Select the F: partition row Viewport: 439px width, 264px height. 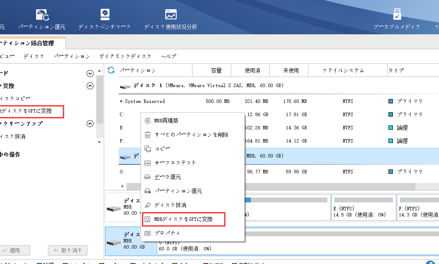(x=279, y=141)
